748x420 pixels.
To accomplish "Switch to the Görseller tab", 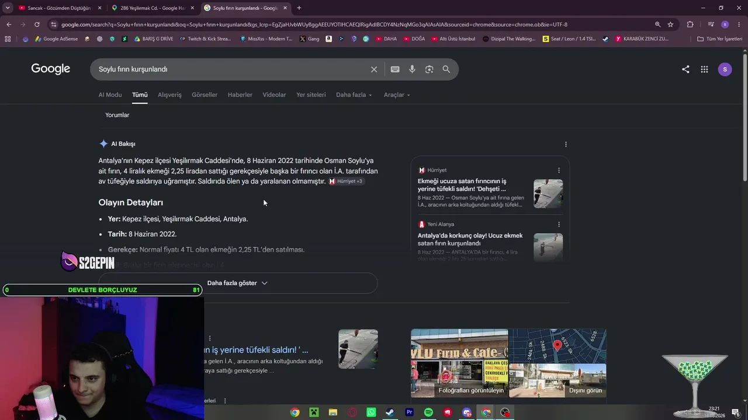I will (x=205, y=95).
